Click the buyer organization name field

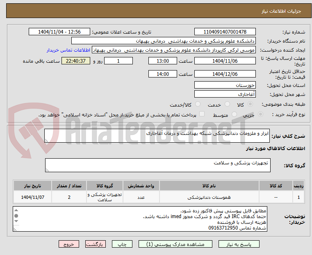point(163,41)
